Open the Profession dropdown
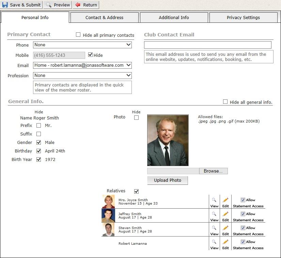This screenshot has width=281, height=258. [x=82, y=76]
